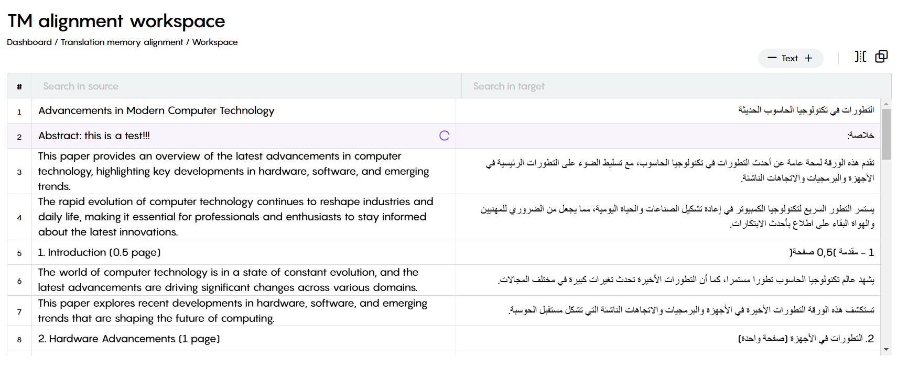Select source '1. Introduction (0.5 page)'
The width and height of the screenshot is (897, 369).
(x=99, y=252)
